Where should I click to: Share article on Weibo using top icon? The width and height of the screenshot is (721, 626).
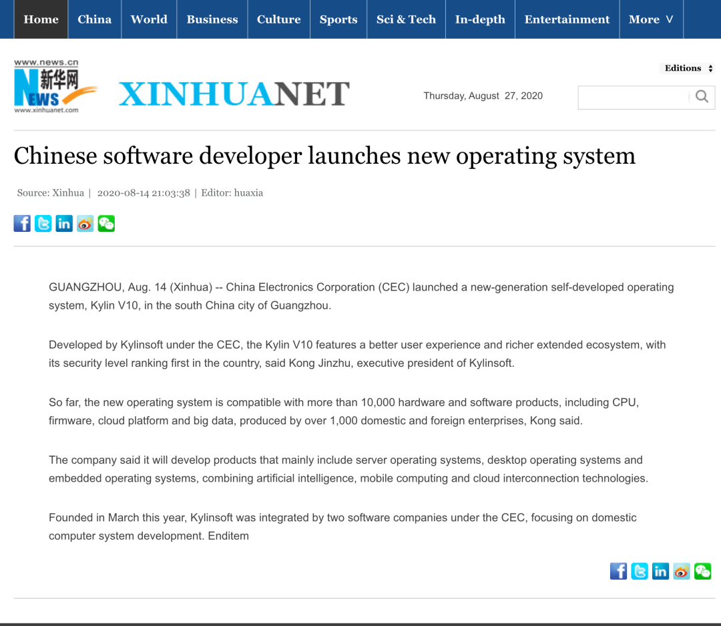pyautogui.click(x=85, y=223)
